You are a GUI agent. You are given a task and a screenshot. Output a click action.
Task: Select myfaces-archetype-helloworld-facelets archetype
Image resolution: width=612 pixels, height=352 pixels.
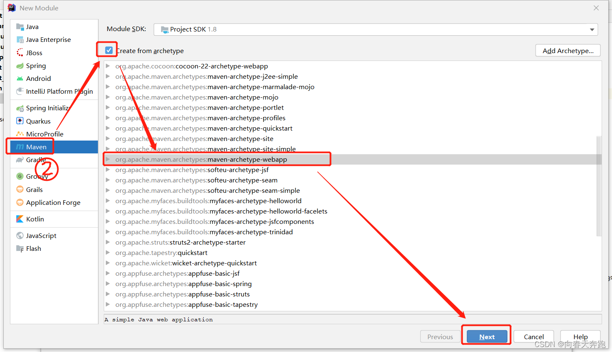(x=352, y=211)
